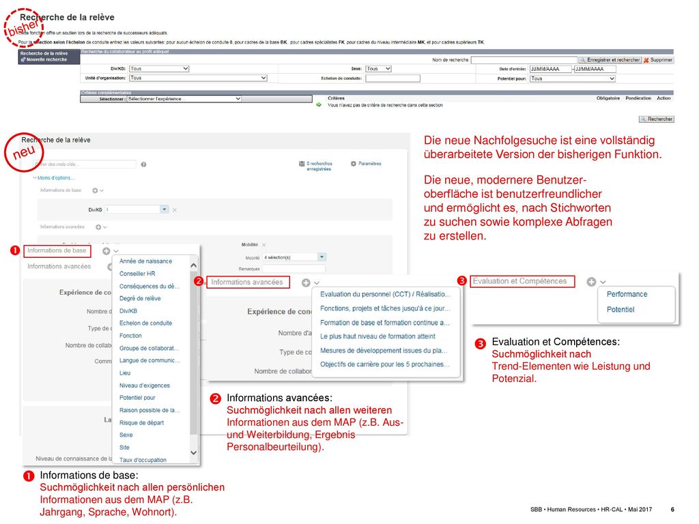The height and width of the screenshot is (524, 699).
Task: Open Paramètres gear icon
Action: [x=354, y=164]
